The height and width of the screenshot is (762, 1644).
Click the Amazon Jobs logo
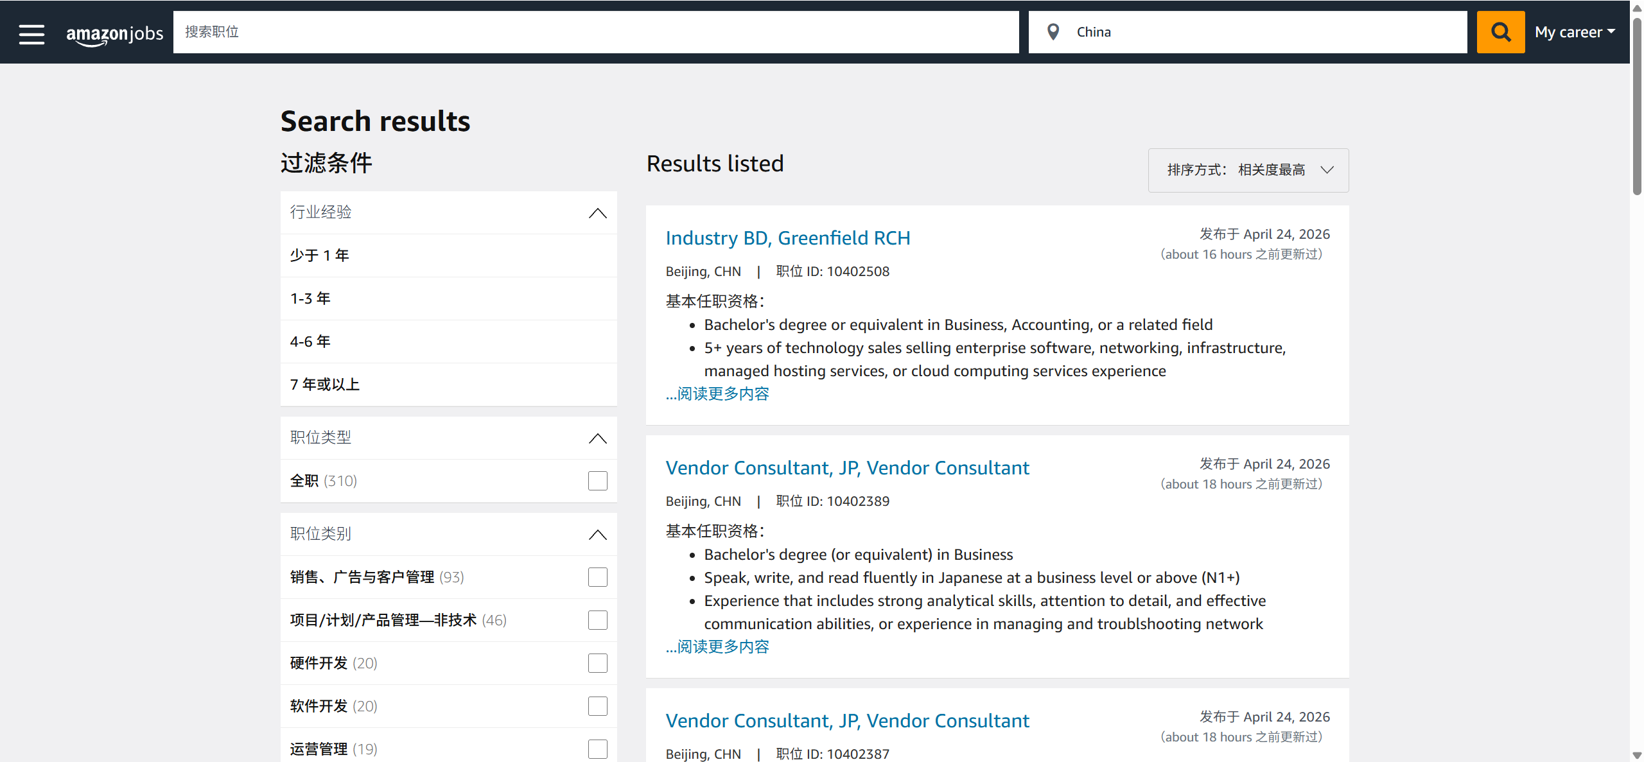(x=115, y=33)
